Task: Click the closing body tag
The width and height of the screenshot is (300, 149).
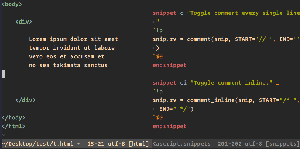Action: tap(13, 118)
